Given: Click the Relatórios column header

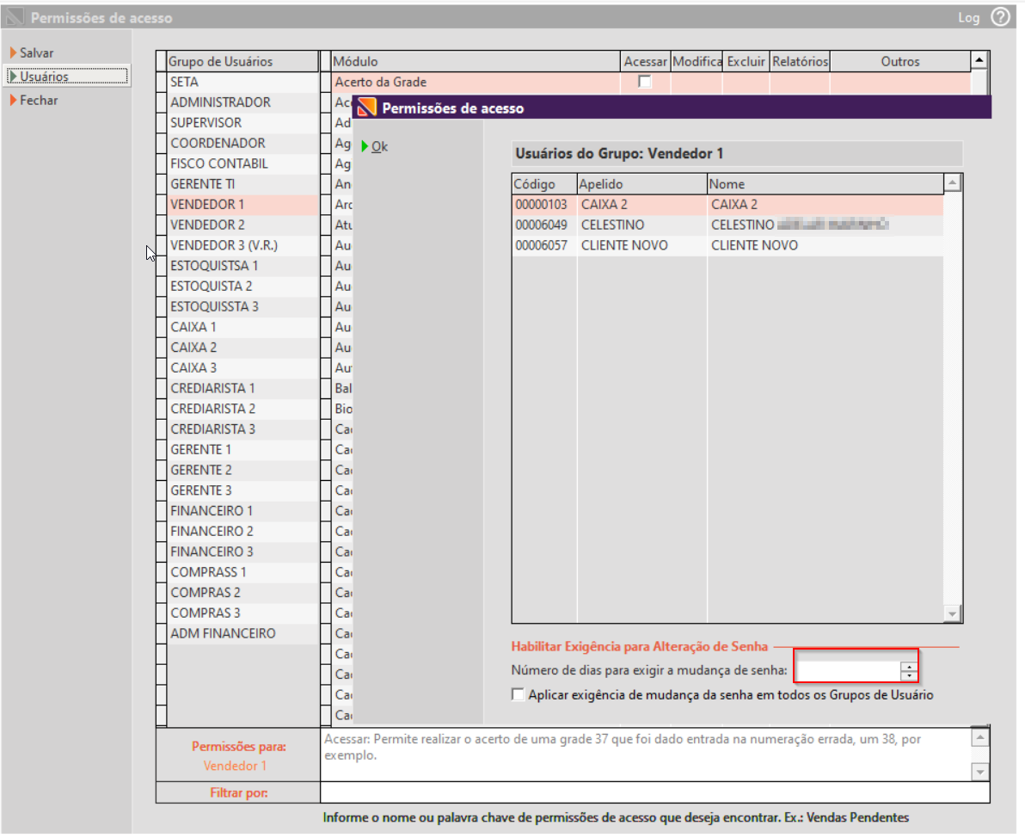Looking at the screenshot, I should [800, 61].
